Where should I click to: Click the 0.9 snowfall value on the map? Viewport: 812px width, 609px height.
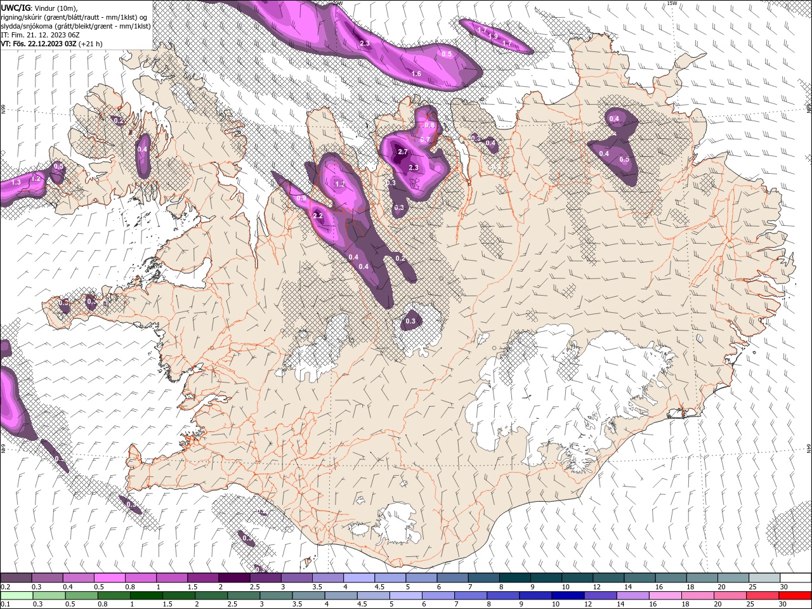click(301, 199)
